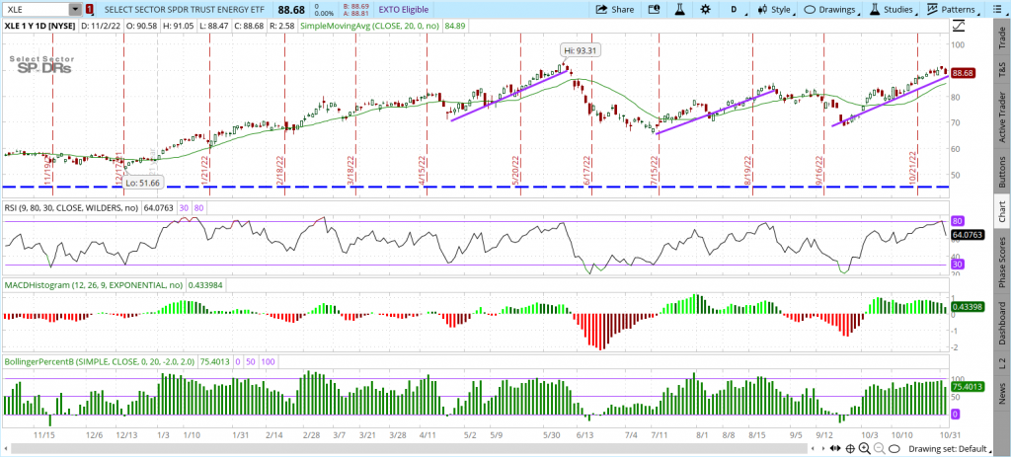The width and height of the screenshot is (1011, 457).
Task: Open the L2 side tab
Action: [1002, 363]
